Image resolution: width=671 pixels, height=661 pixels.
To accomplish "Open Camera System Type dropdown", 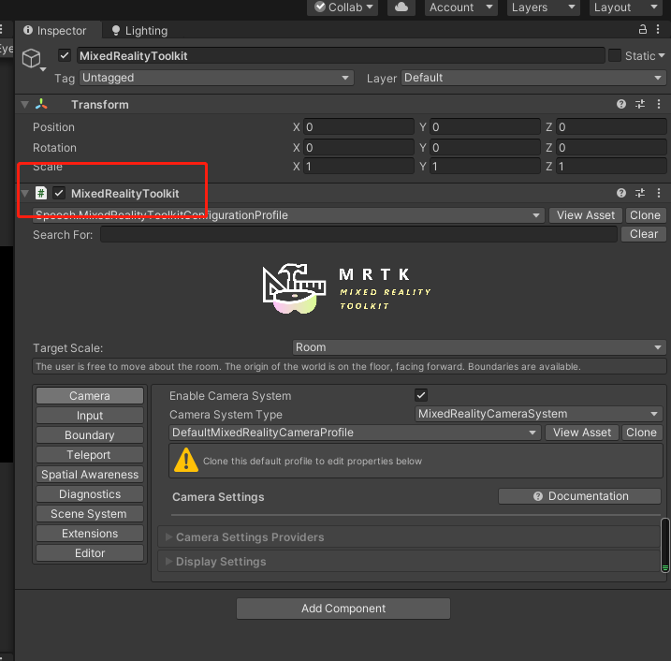I will (538, 414).
